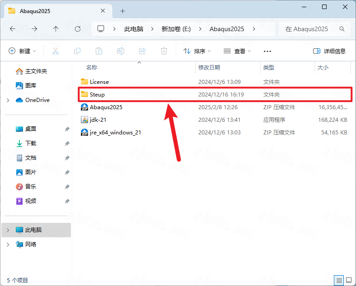The width and height of the screenshot is (356, 286).
Task: Select the Steup folder name
Action: click(x=97, y=94)
